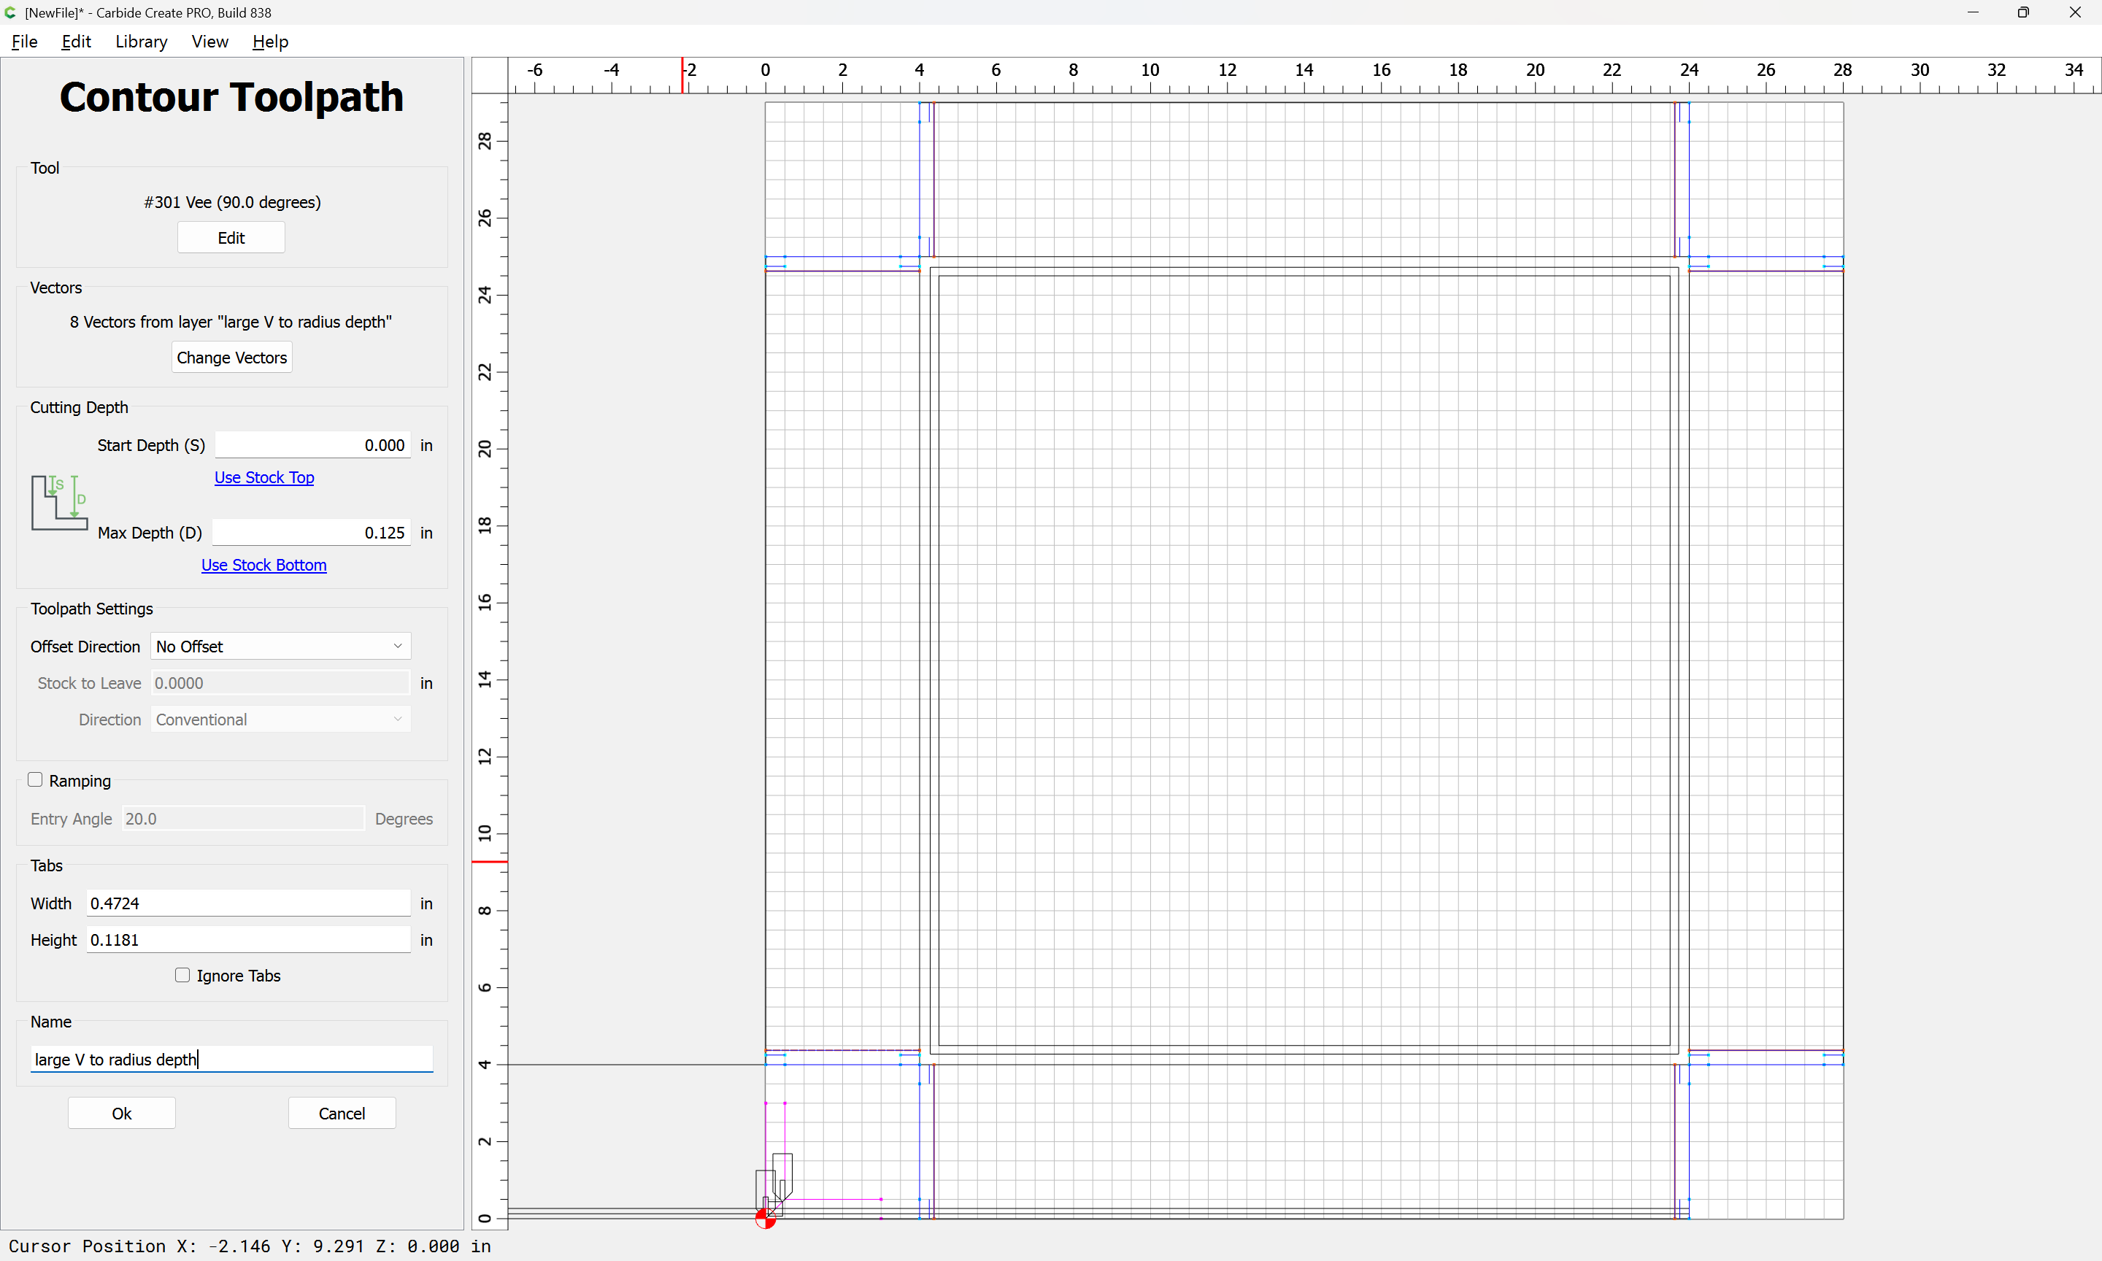Open the View menu
The height and width of the screenshot is (1261, 2102).
[209, 42]
